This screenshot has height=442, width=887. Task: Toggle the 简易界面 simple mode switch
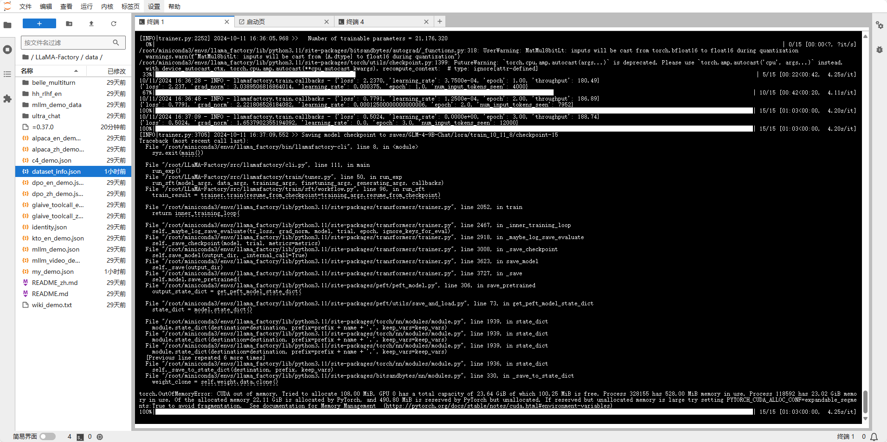point(47,436)
